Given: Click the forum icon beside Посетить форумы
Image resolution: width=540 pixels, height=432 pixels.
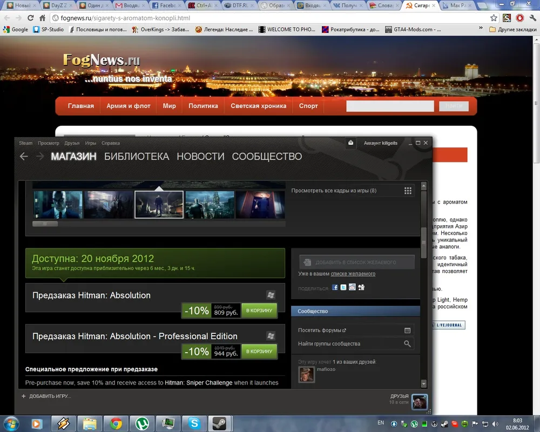Looking at the screenshot, I should click(x=407, y=330).
